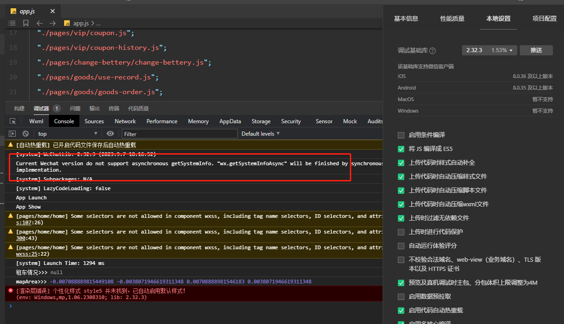The image size is (564, 324).
Task: Open source link 300:43
Action: [x=27, y=238]
